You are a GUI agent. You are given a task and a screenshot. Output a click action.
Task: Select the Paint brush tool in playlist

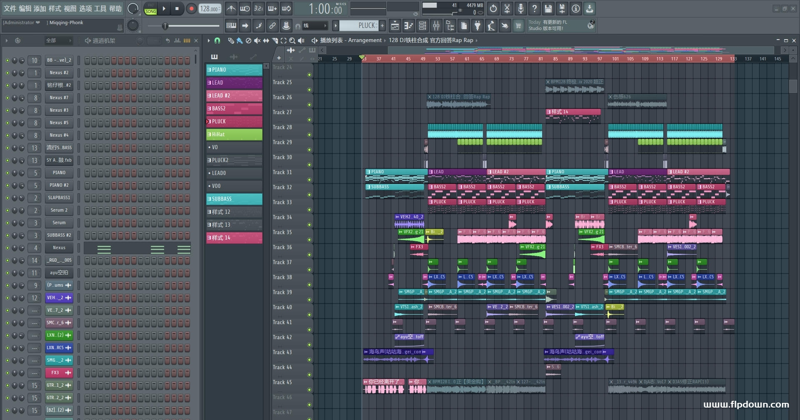pyautogui.click(x=240, y=40)
